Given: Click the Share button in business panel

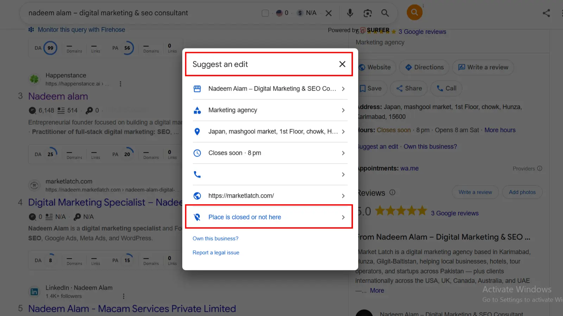Looking at the screenshot, I should 409,88.
